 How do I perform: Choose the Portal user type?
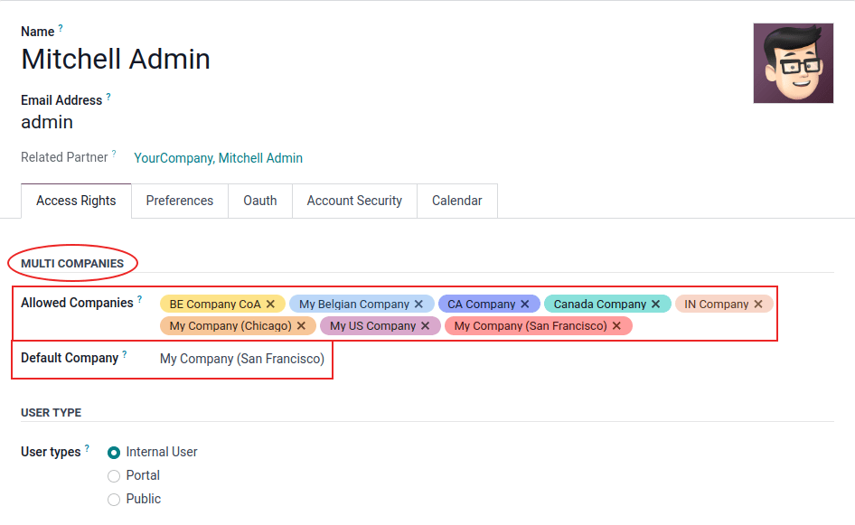(114, 475)
